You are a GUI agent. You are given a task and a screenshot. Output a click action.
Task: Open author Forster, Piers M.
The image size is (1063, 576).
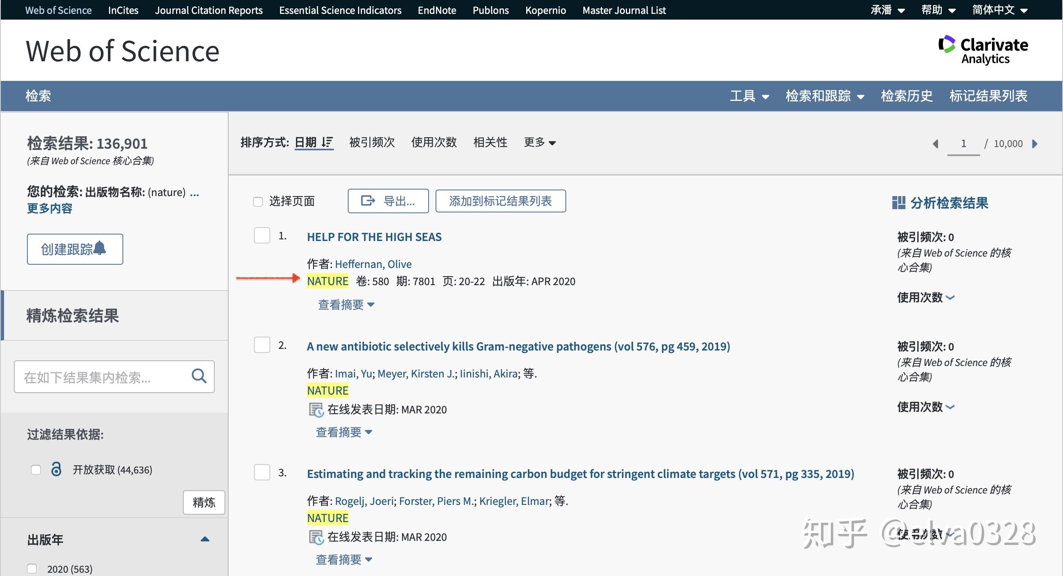[x=436, y=501]
